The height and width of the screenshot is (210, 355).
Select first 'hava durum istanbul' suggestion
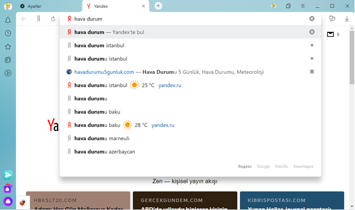point(190,45)
